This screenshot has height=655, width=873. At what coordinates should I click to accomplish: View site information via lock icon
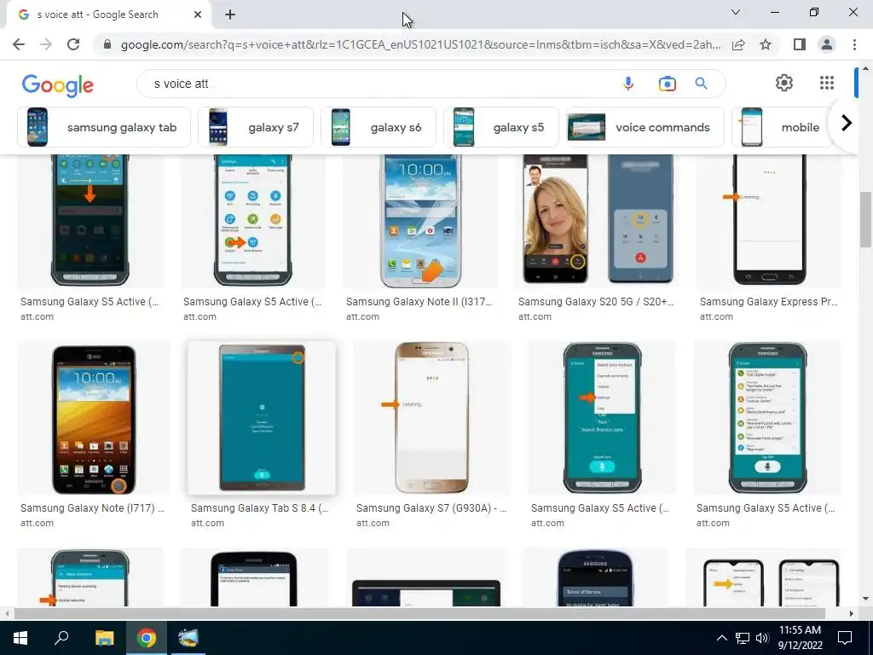tap(107, 44)
